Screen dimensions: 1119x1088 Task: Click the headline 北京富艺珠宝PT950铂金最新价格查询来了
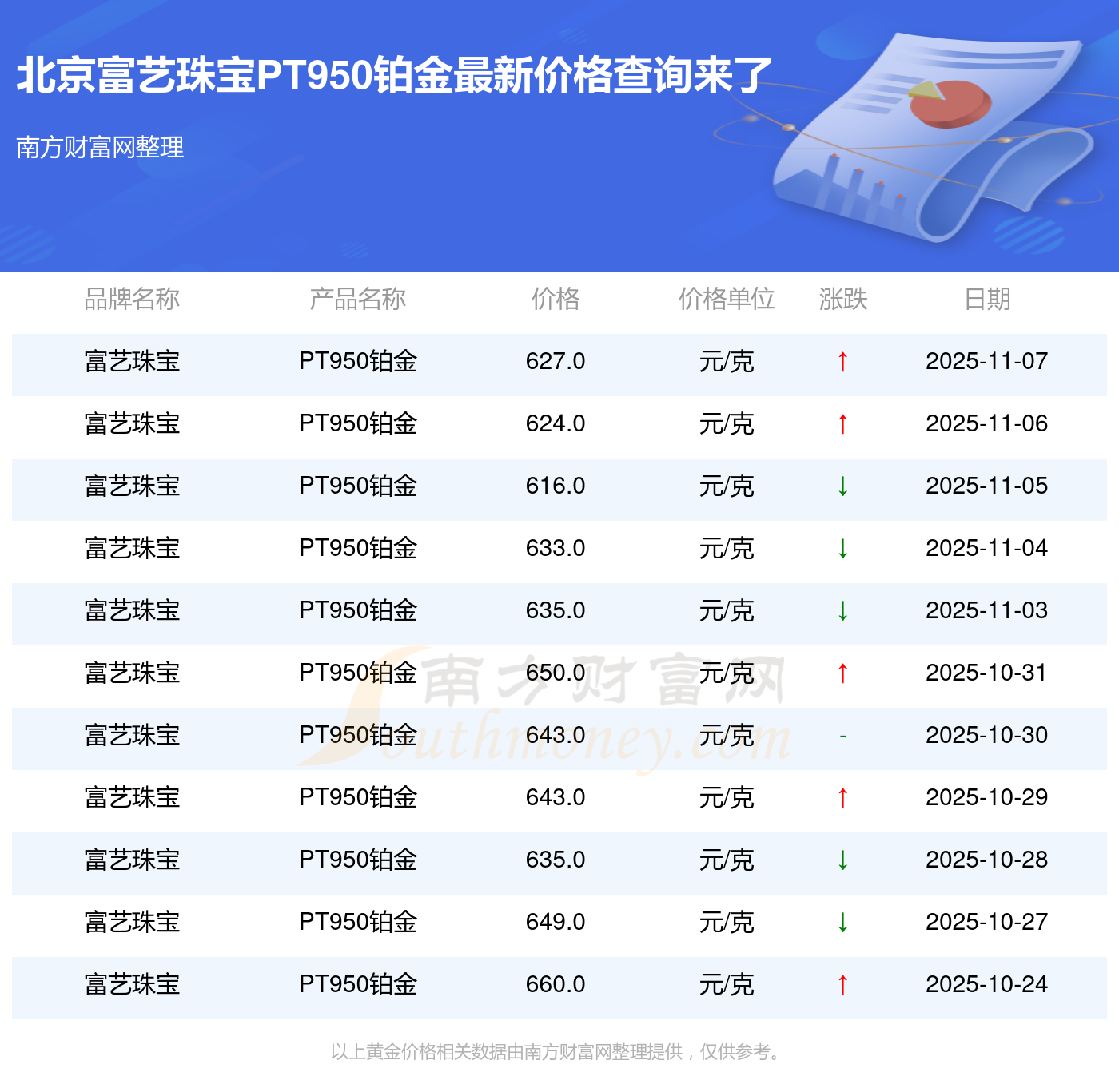tap(394, 76)
